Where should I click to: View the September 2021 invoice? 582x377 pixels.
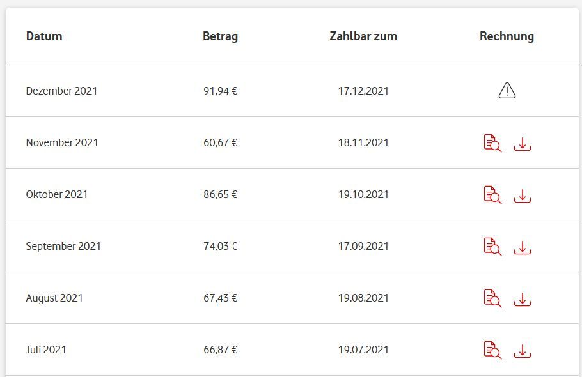492,247
